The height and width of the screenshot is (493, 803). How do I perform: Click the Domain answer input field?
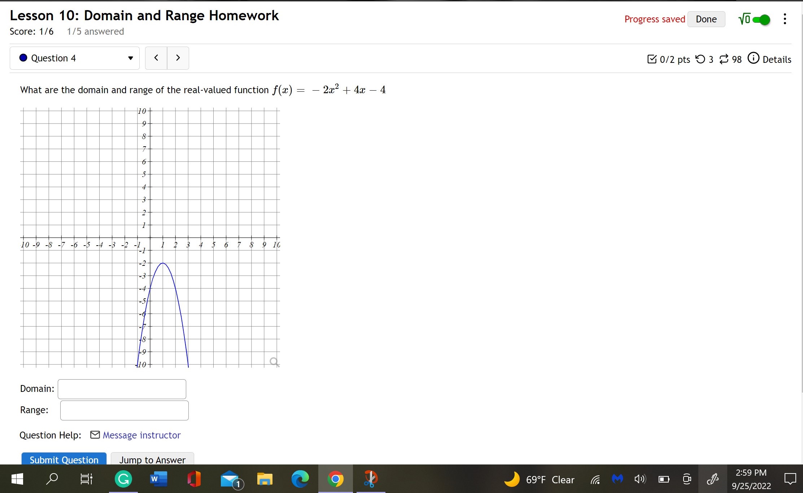pyautogui.click(x=122, y=389)
